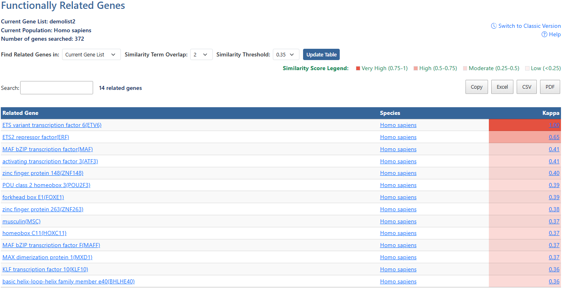Screen dimensions: 563x289
Task: Click the Update Table button
Action: [321, 54]
